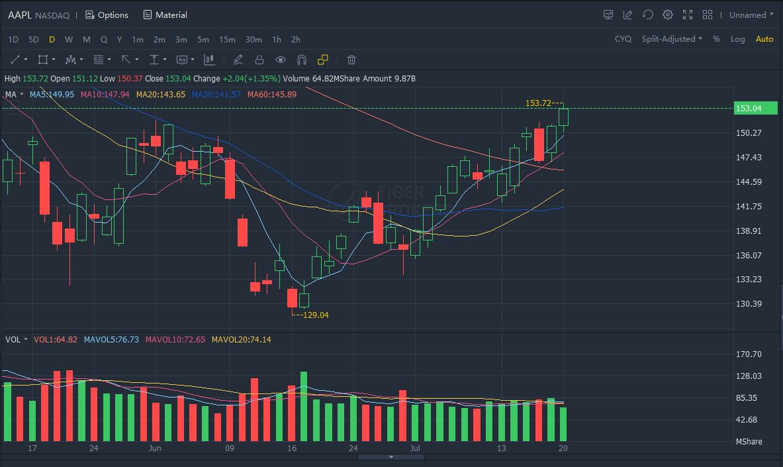Click the Options icon button
Viewport: 783px width, 467px height.
[107, 15]
